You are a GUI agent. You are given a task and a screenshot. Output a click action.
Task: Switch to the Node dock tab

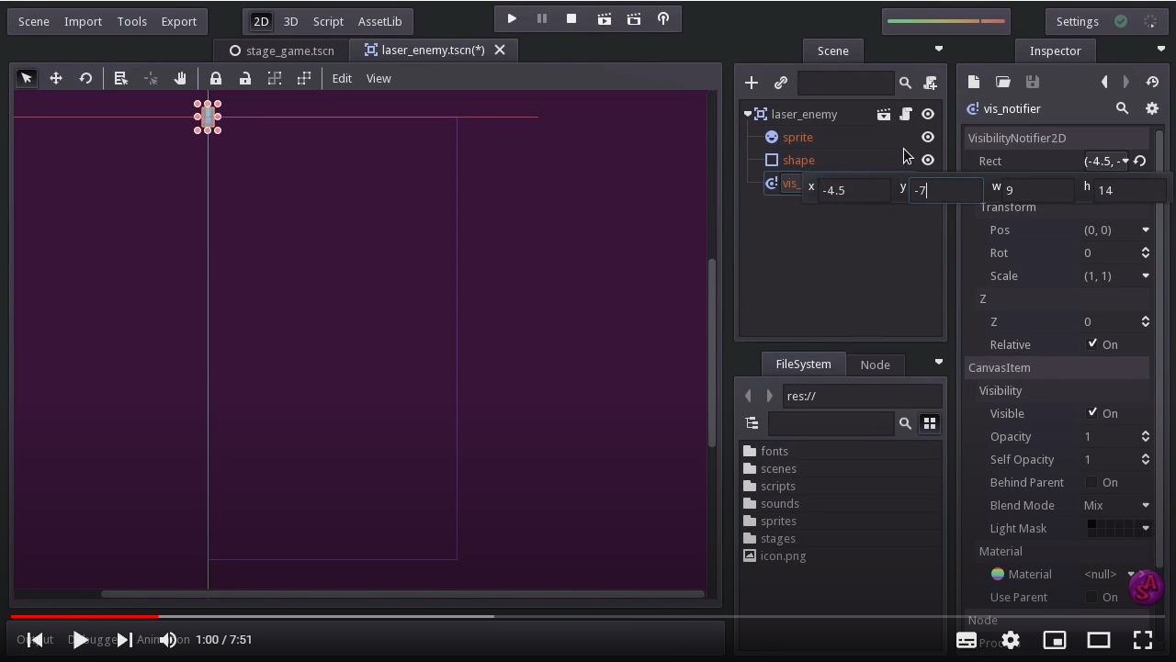pyautogui.click(x=875, y=365)
